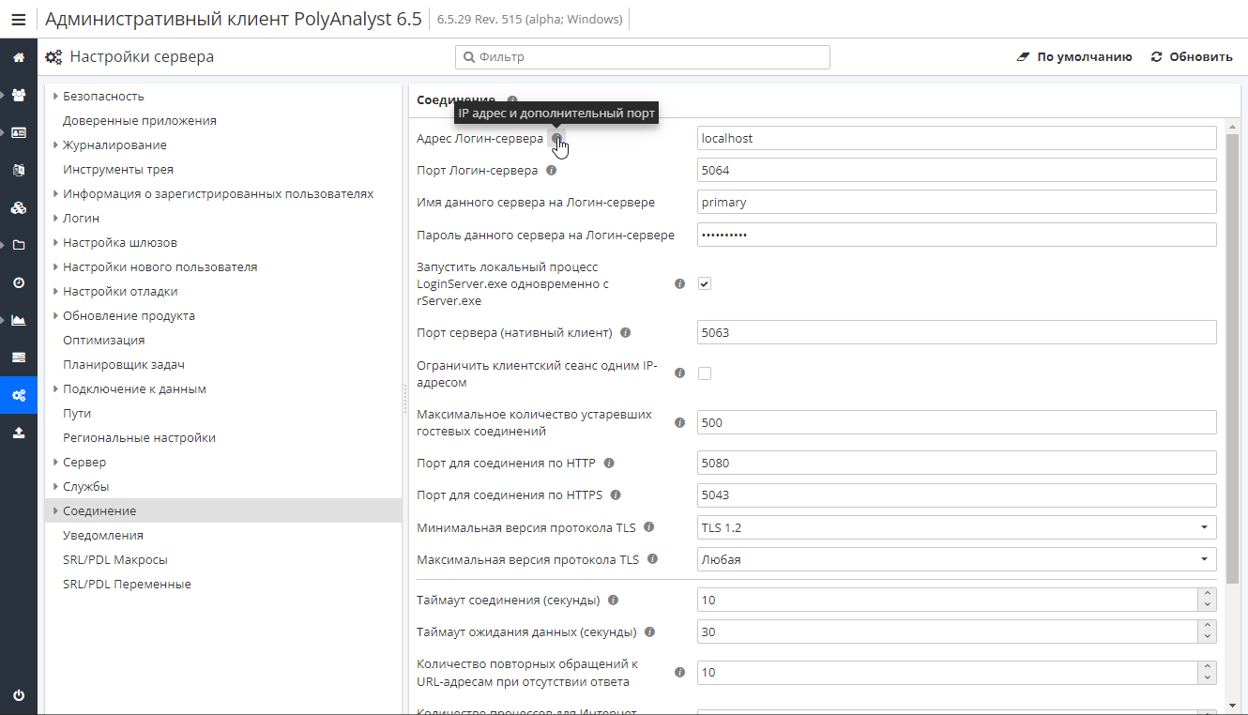The height and width of the screenshot is (715, 1248).
Task: Expand Настройки отладки tree node arrow
Action: [55, 291]
